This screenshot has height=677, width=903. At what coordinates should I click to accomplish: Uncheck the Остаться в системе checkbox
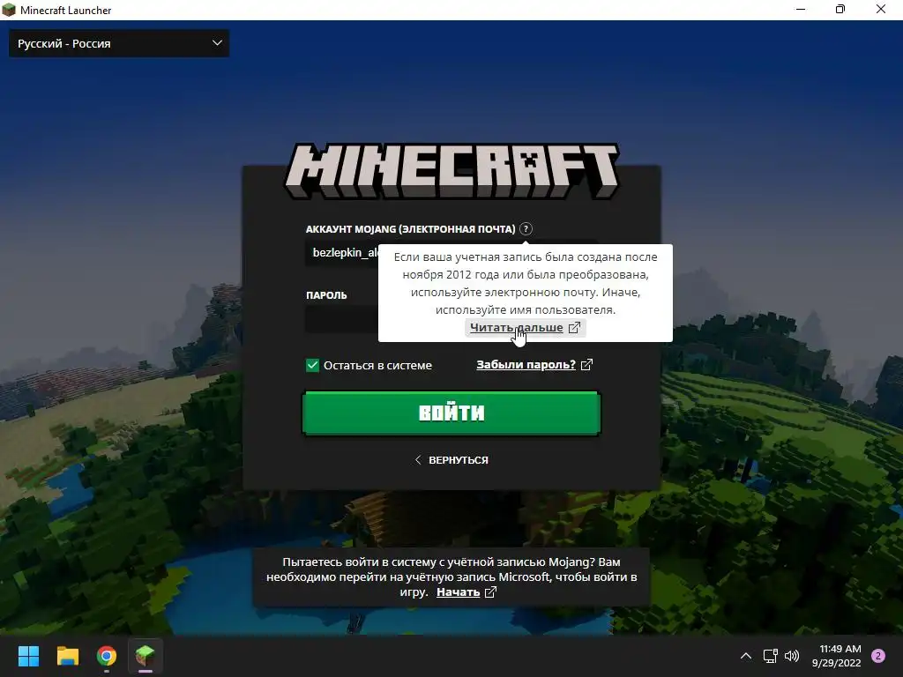coord(312,365)
